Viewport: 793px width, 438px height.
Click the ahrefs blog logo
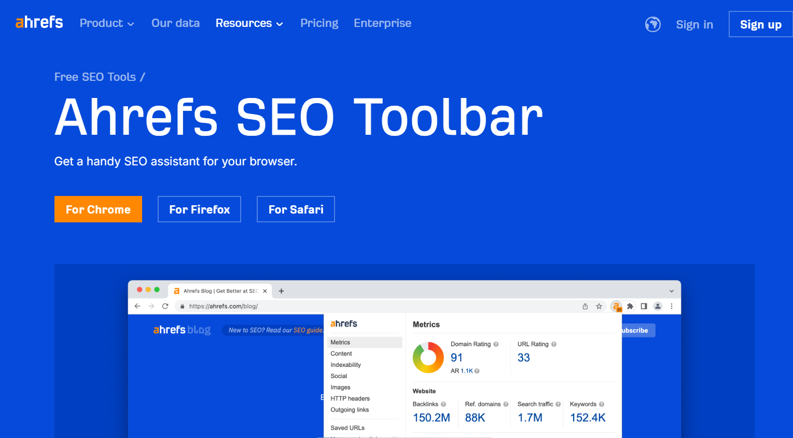pos(182,330)
